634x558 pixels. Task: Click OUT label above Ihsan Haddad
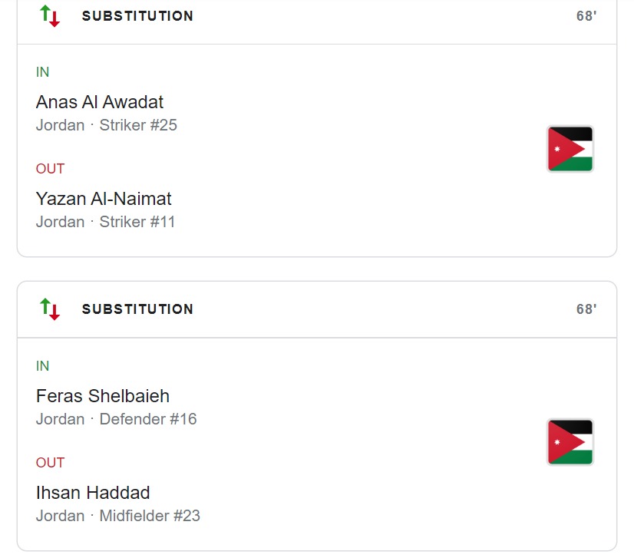click(51, 463)
